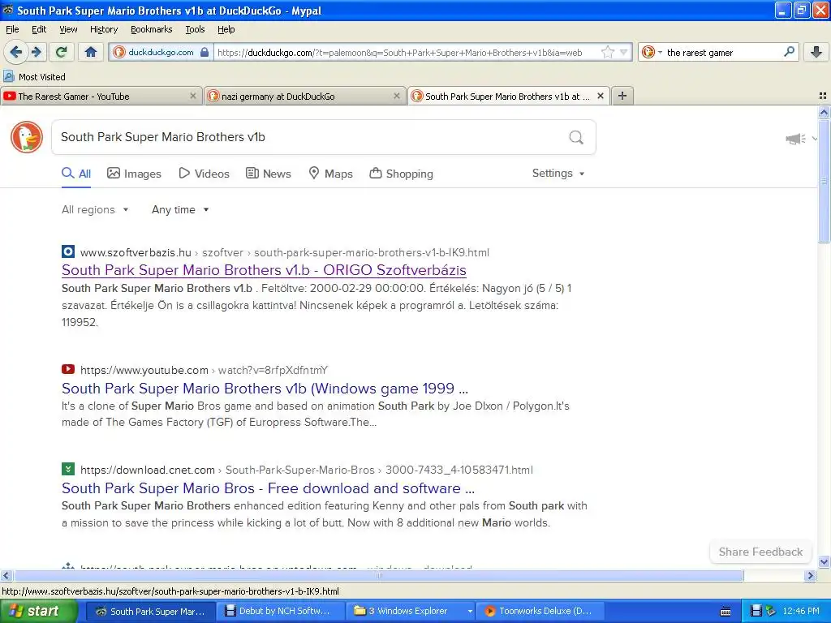831x623 pixels.
Task: Go forward with the forward arrow button
Action: (x=37, y=52)
